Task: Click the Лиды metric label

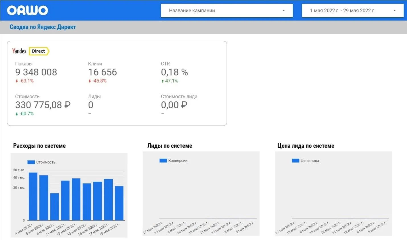Action: coord(94,97)
